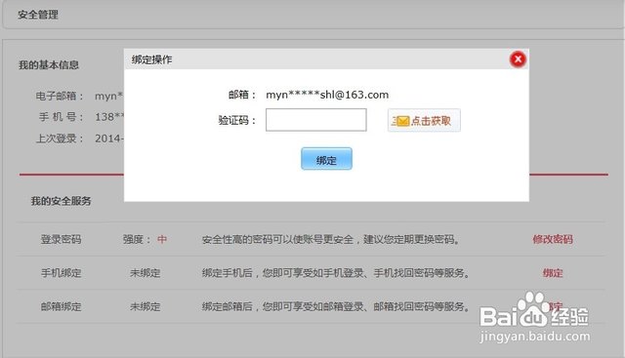Click the 我的安全服务 heading

click(x=61, y=201)
